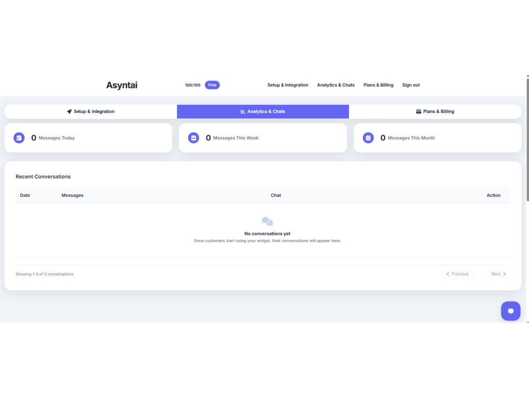Click the Messages This Month calendar icon
The image size is (529, 397).
[x=368, y=138]
